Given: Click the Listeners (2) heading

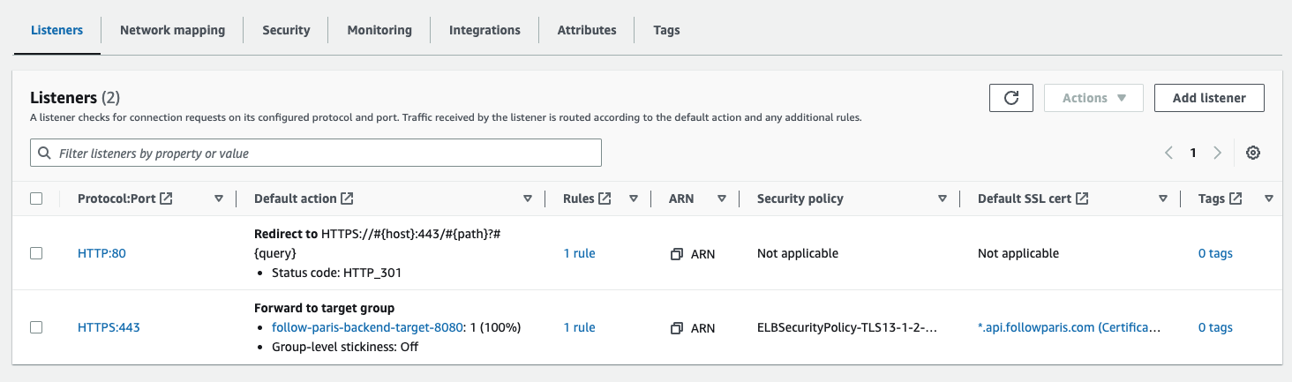Looking at the screenshot, I should (75, 98).
